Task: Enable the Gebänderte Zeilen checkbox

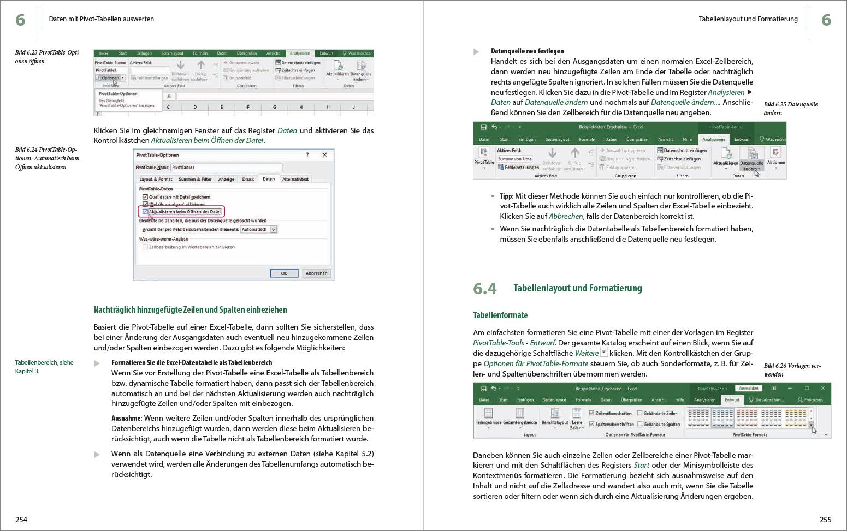Action: (x=640, y=412)
